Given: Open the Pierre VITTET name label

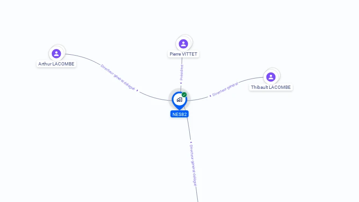Looking at the screenshot, I should [183, 54].
